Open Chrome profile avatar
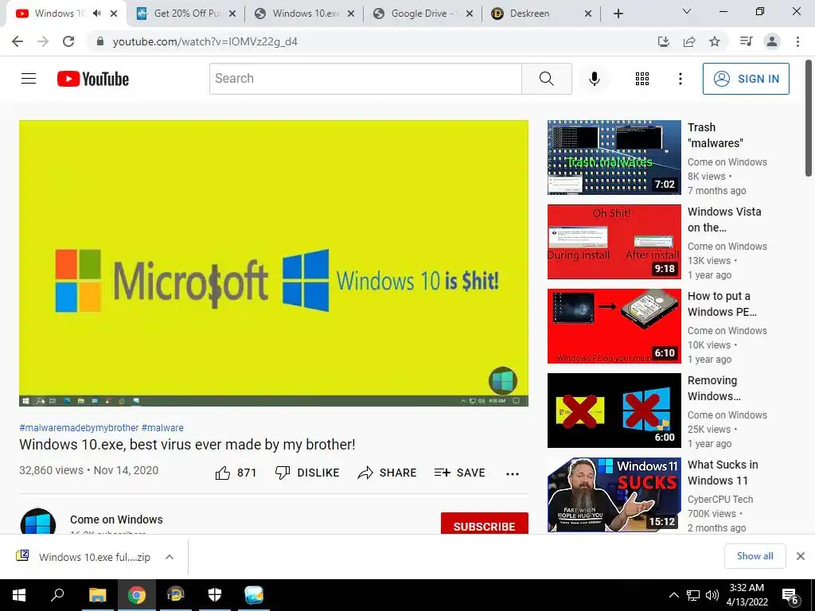815x611 pixels. (x=772, y=41)
